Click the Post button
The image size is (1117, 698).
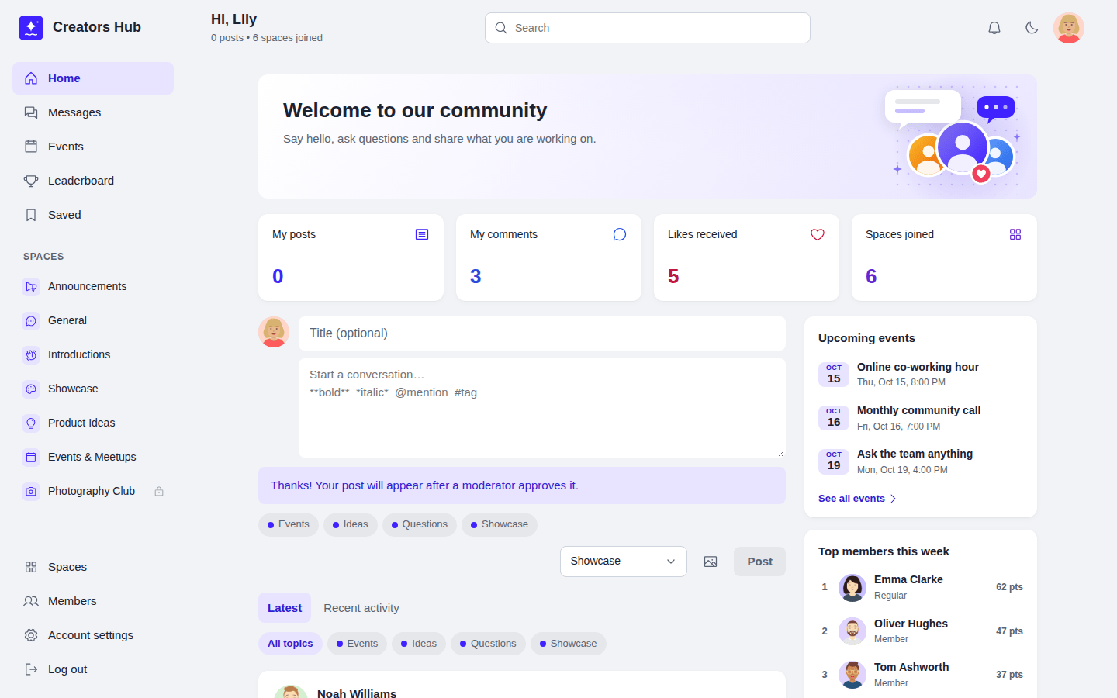click(x=759, y=562)
